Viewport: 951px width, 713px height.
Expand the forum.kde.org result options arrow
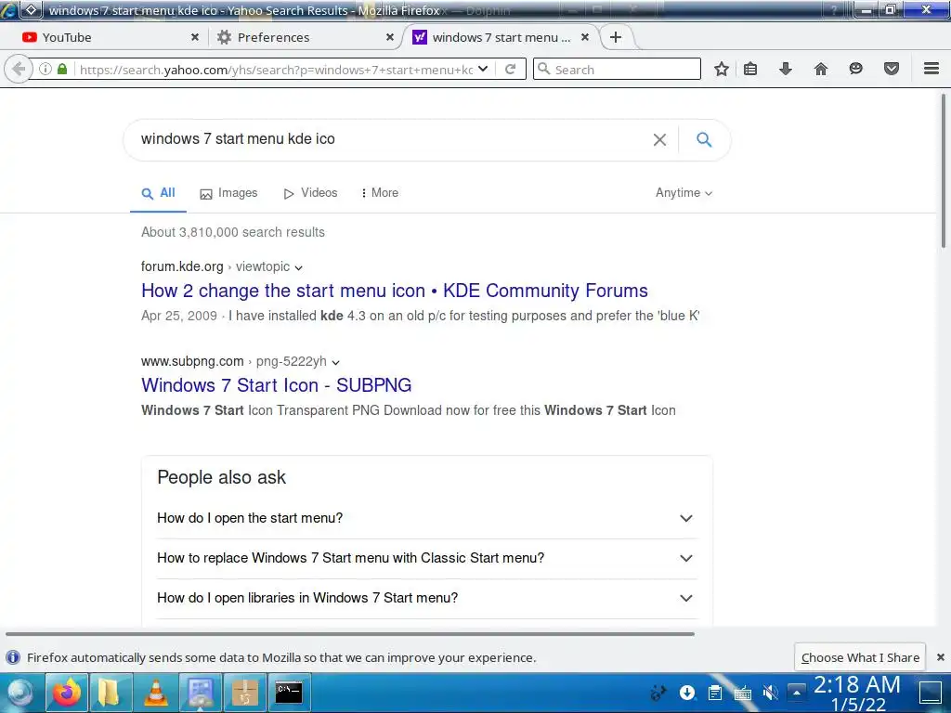click(x=298, y=267)
